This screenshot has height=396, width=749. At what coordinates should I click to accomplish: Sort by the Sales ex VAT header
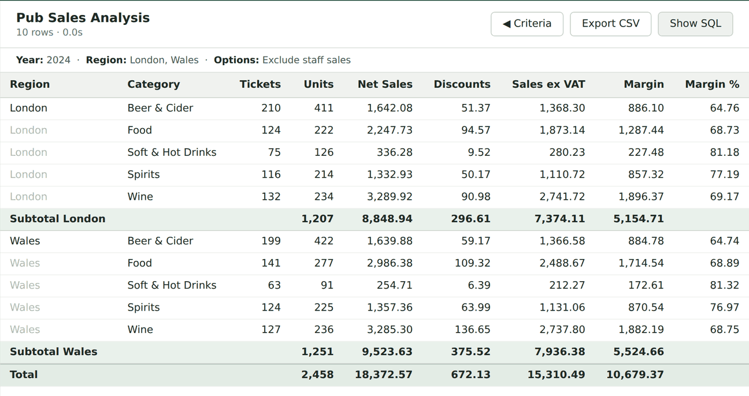548,84
